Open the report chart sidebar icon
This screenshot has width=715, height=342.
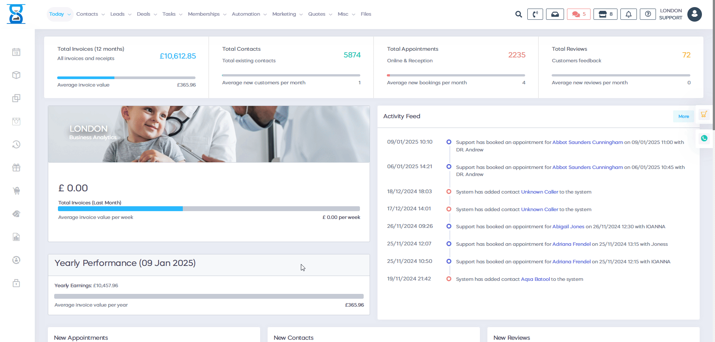pos(16,237)
